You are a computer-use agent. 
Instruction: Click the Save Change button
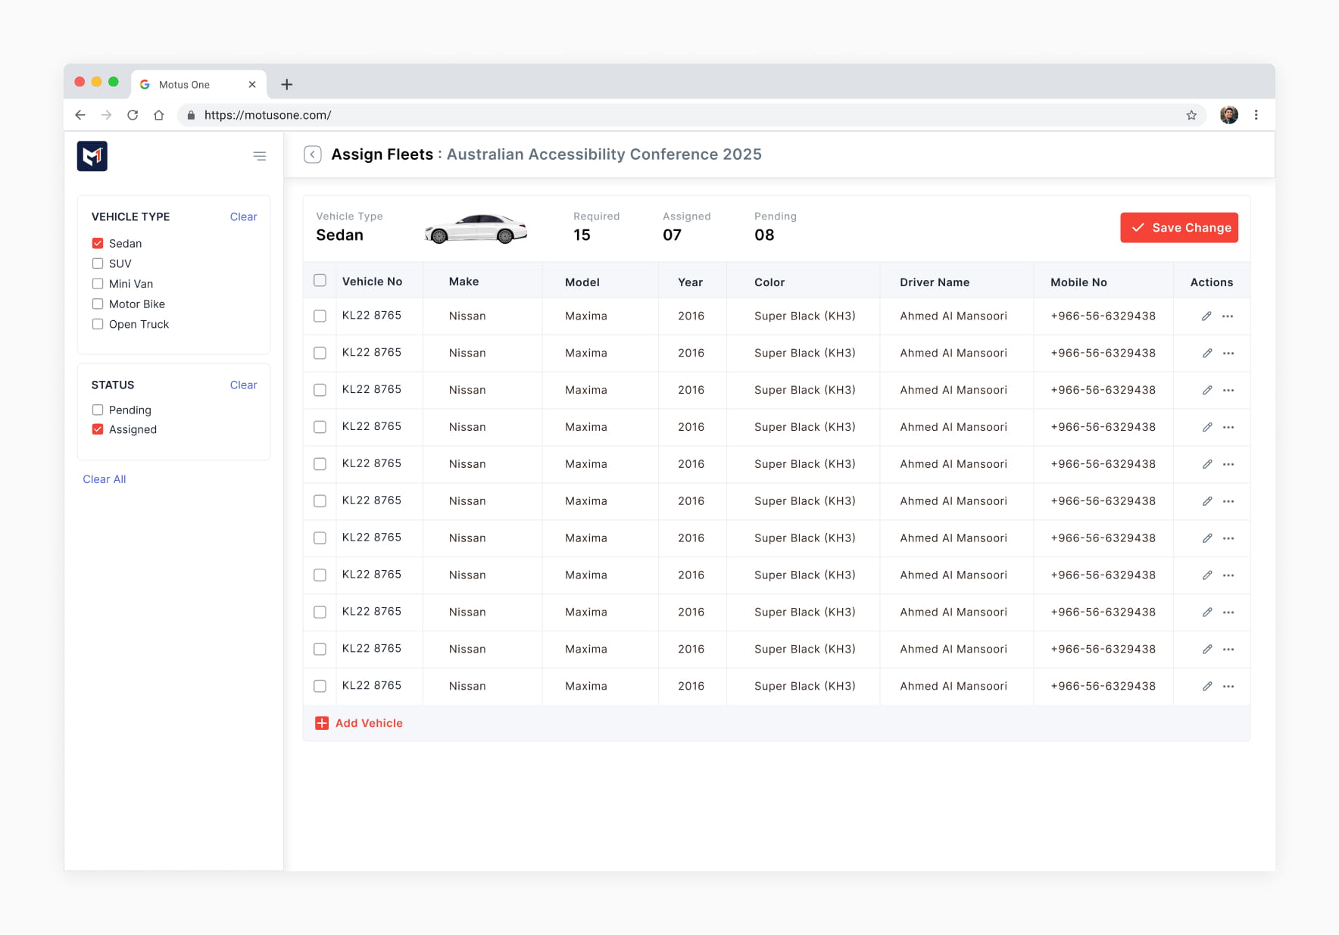(x=1179, y=228)
